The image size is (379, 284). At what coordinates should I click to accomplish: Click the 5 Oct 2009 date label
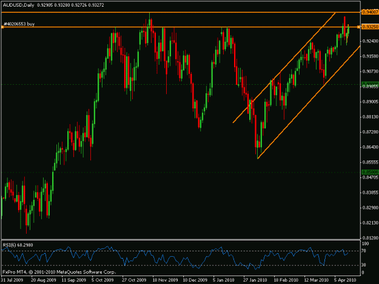102,280
